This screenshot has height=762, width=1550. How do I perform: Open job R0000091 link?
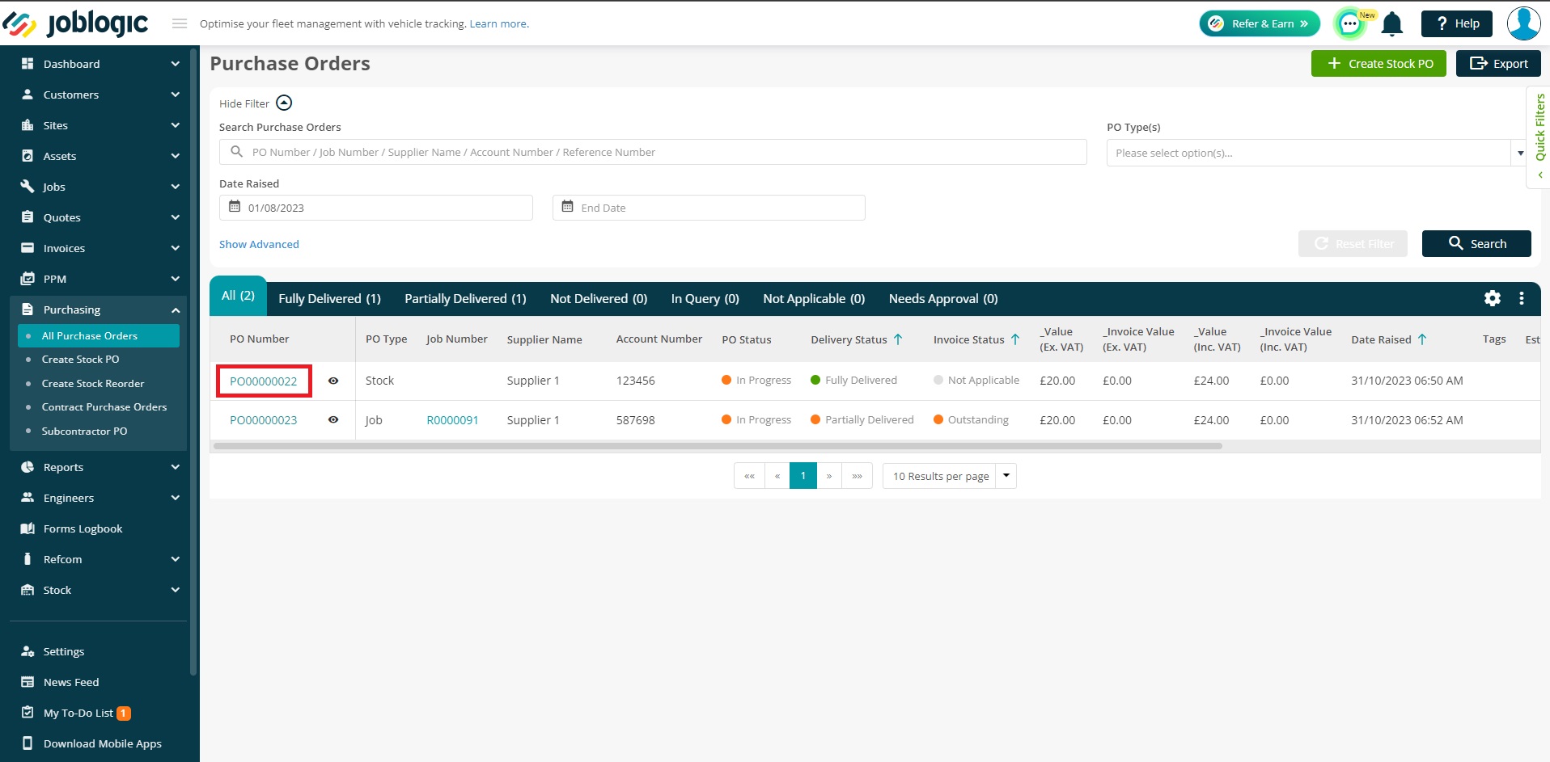(x=452, y=420)
